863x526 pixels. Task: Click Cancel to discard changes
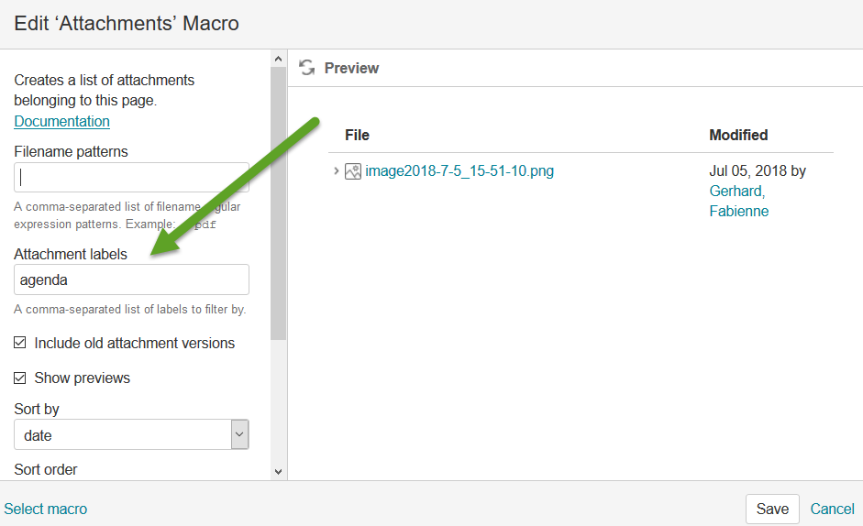click(x=832, y=509)
